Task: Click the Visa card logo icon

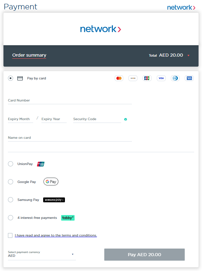Action: pyautogui.click(x=161, y=78)
